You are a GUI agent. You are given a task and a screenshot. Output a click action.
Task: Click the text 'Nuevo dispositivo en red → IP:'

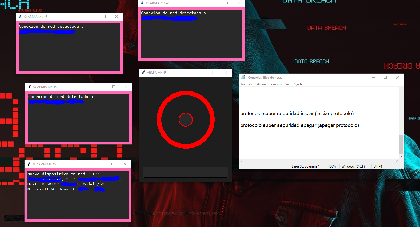click(63, 174)
